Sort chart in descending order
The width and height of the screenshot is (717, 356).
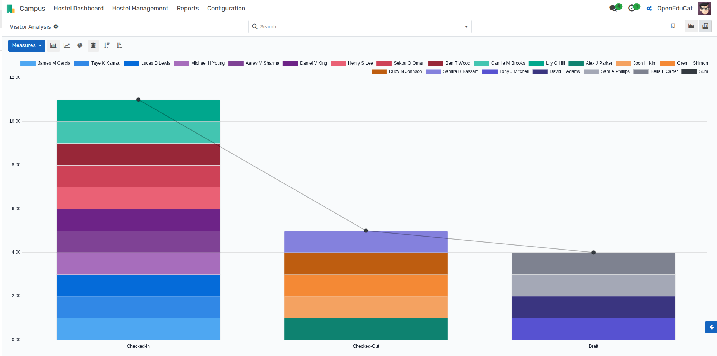pos(107,45)
